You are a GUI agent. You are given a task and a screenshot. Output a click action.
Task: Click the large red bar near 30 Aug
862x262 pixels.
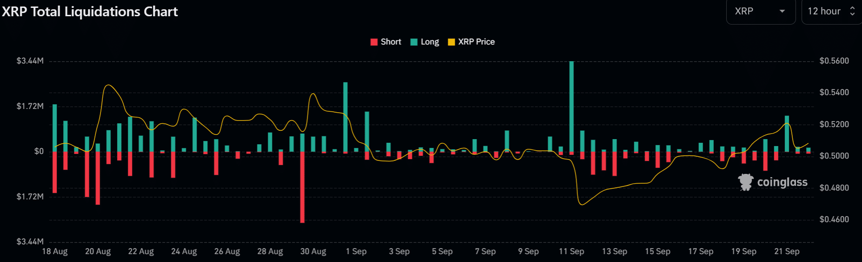coord(302,187)
